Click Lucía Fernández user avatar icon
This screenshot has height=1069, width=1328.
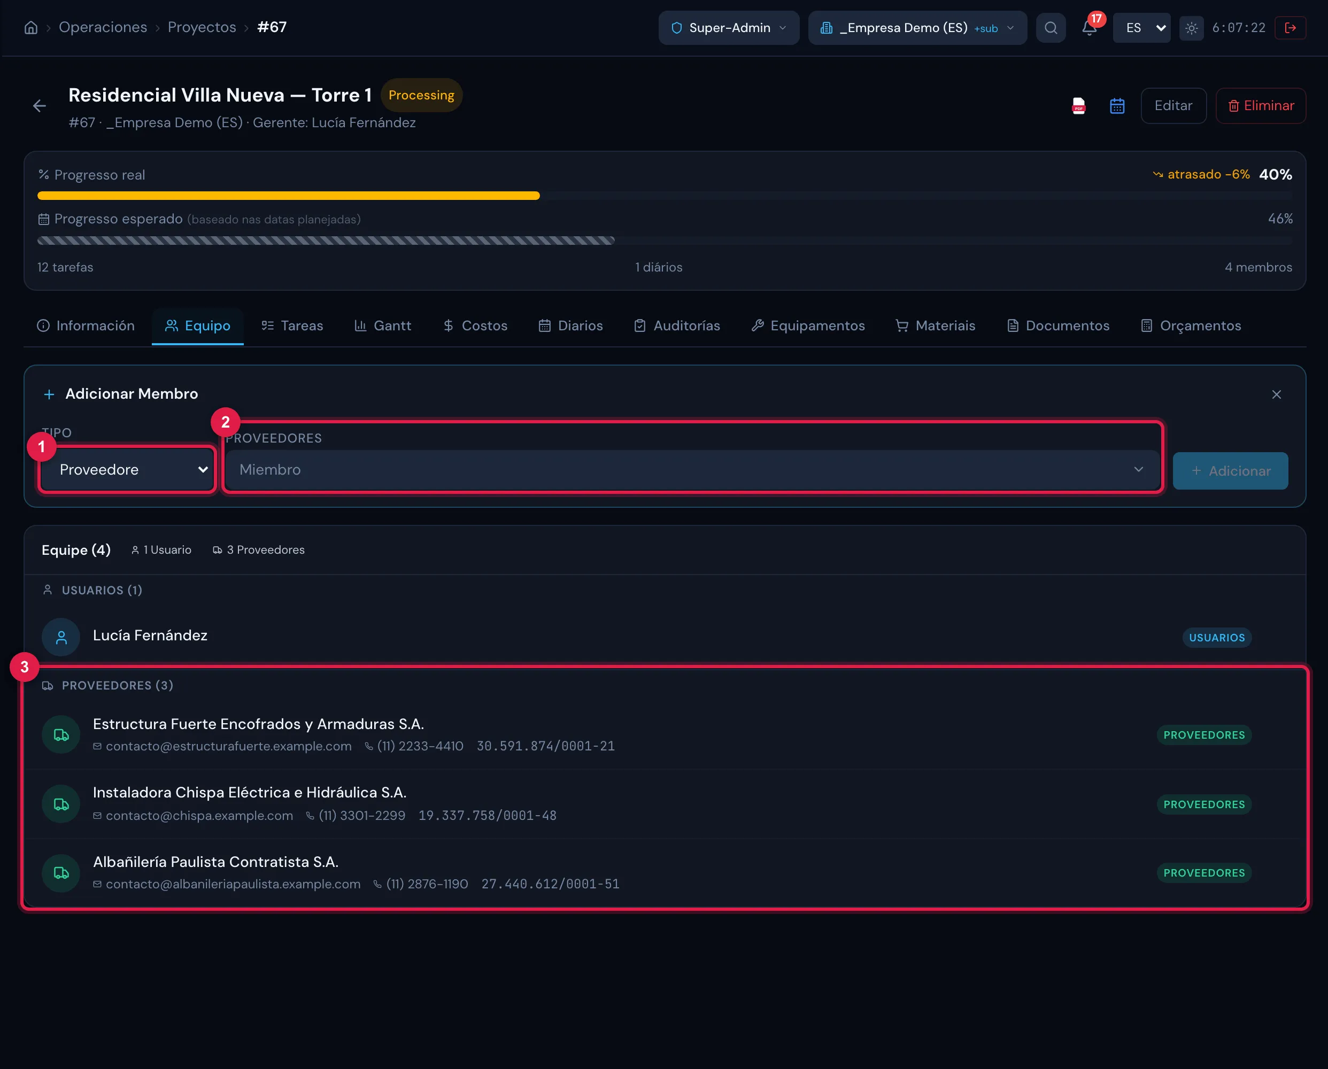click(x=61, y=637)
